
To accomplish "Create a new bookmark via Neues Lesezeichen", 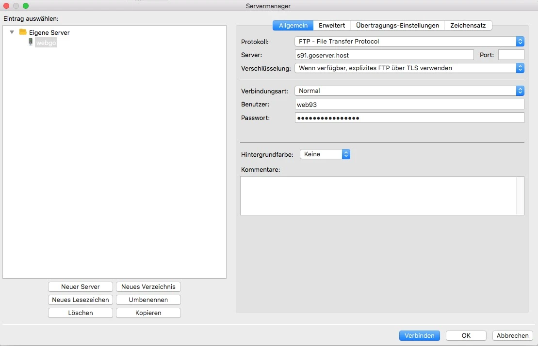I will 80,300.
